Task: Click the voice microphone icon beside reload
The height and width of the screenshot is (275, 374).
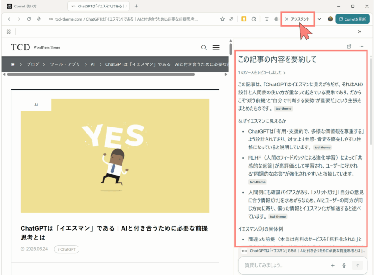Action: point(38,19)
